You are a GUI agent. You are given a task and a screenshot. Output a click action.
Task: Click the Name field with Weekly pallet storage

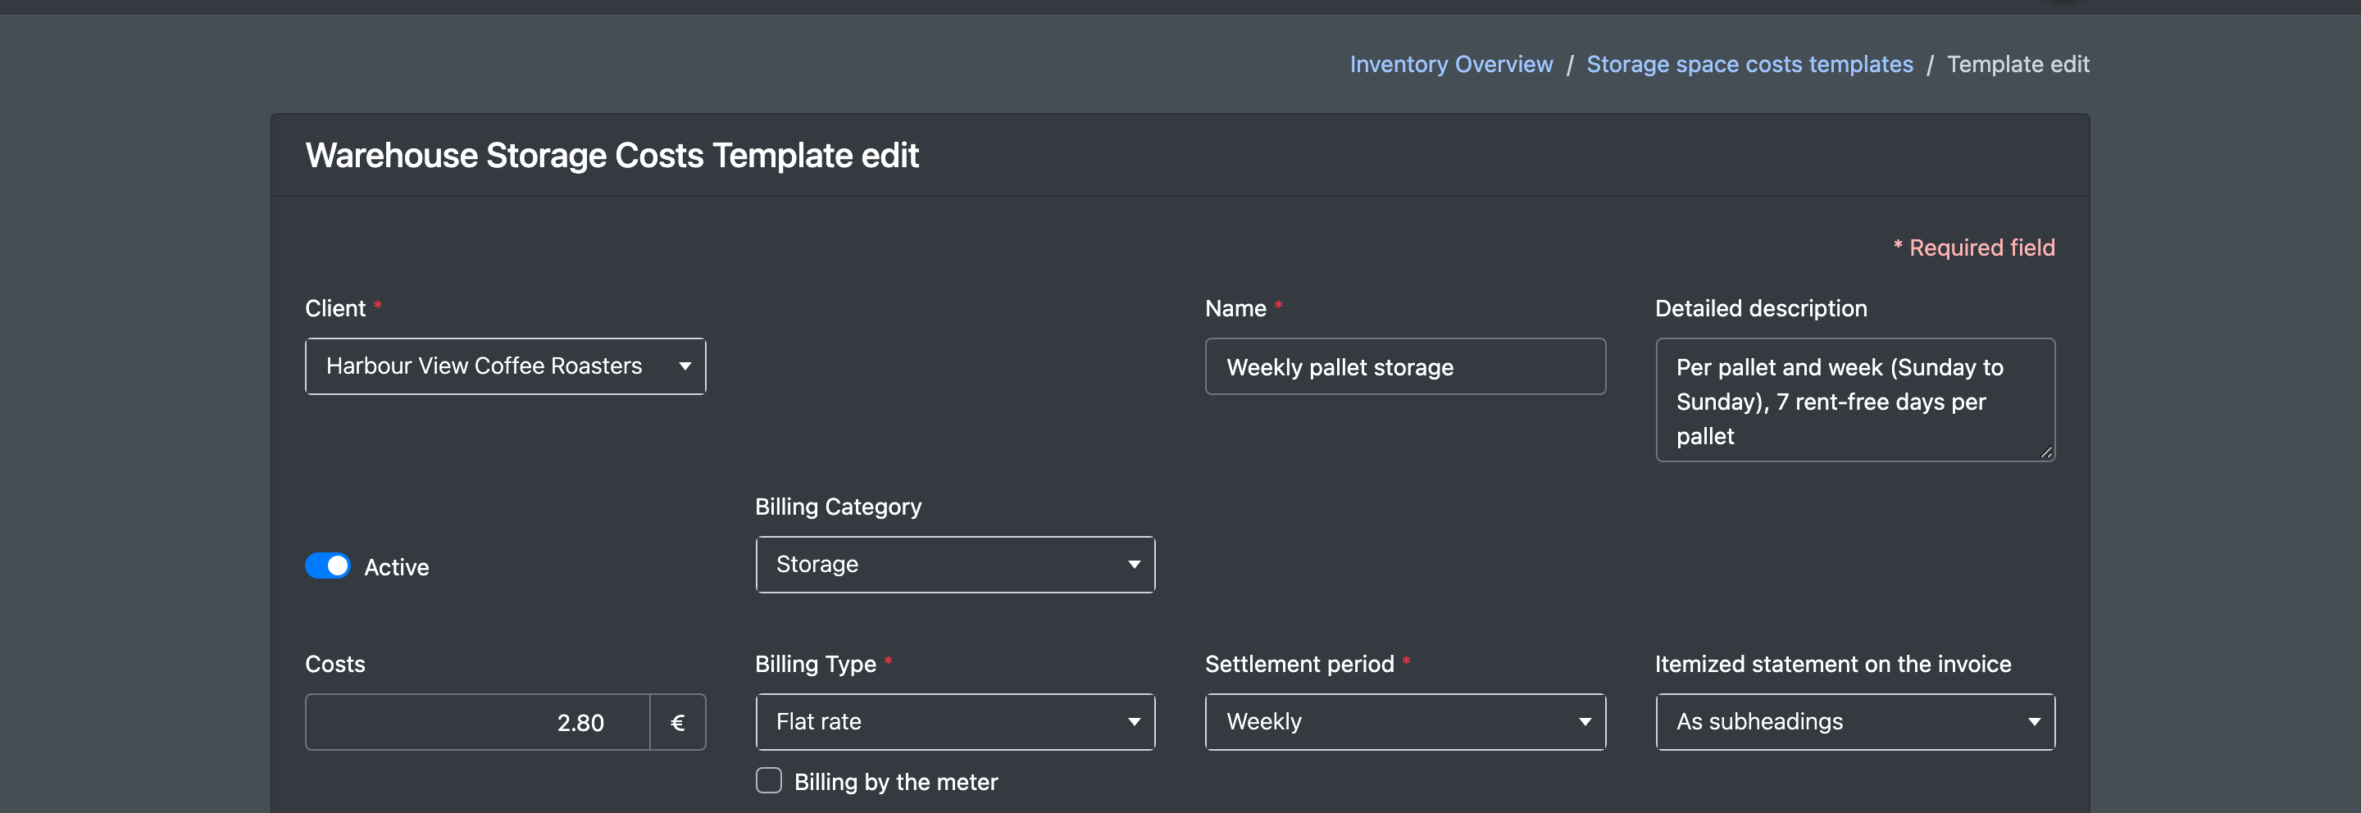tap(1404, 366)
